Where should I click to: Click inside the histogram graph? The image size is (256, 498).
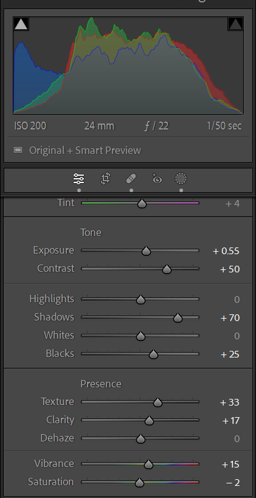coord(128,66)
